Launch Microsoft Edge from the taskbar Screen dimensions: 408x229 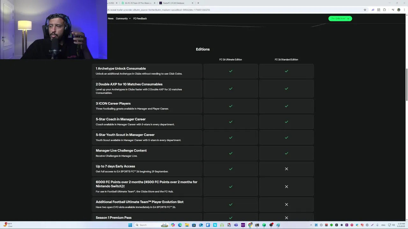(180, 225)
